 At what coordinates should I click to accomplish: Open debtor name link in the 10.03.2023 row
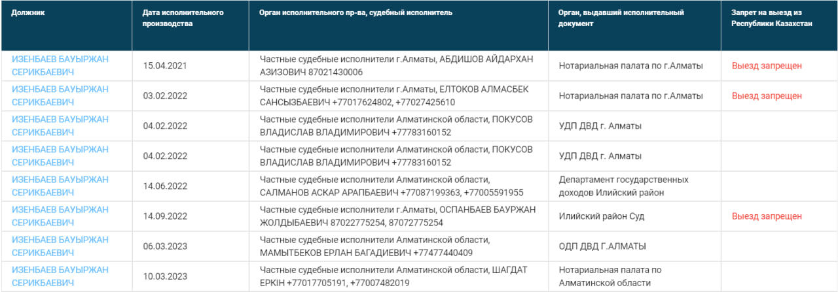click(60, 276)
